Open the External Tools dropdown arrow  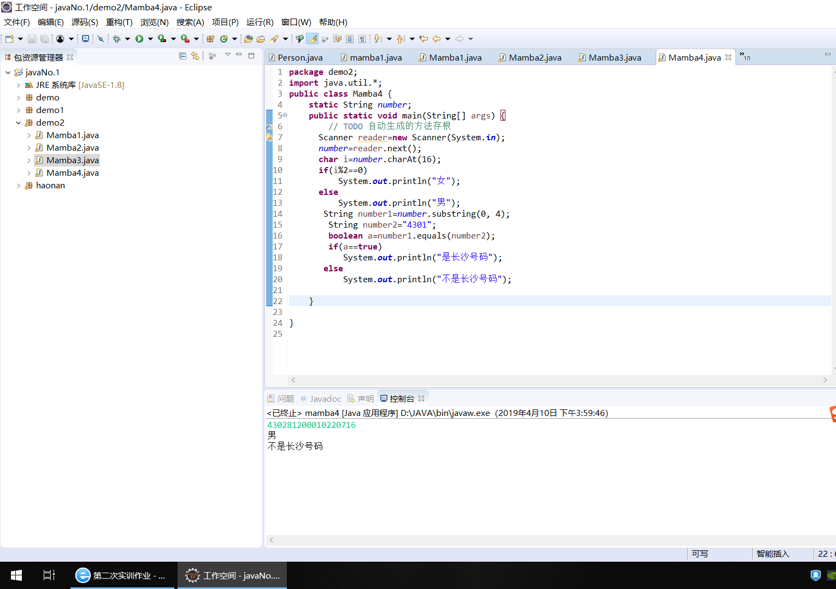pos(196,39)
